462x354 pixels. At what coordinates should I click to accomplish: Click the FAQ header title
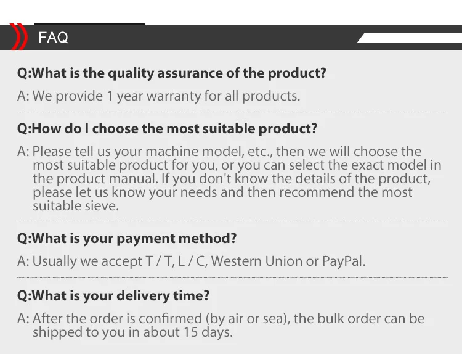click(x=54, y=38)
